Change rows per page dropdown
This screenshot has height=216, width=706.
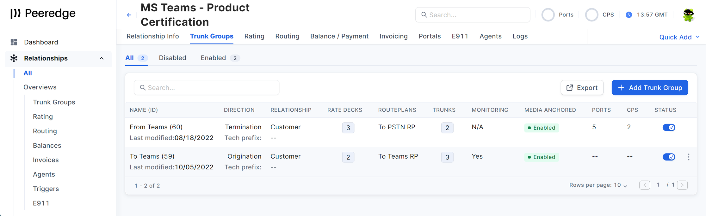pyautogui.click(x=621, y=185)
